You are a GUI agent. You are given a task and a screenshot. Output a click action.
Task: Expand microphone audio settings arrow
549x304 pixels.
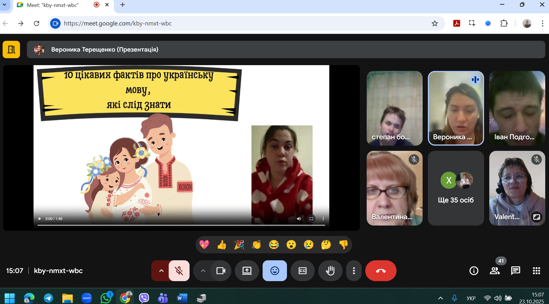161,271
